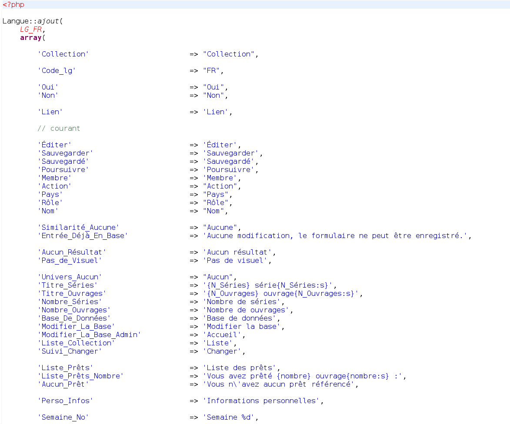Place cursor on 'Similarité_Aucune' key
Image resolution: width=510 pixels, height=424 pixels.
[x=78, y=228]
